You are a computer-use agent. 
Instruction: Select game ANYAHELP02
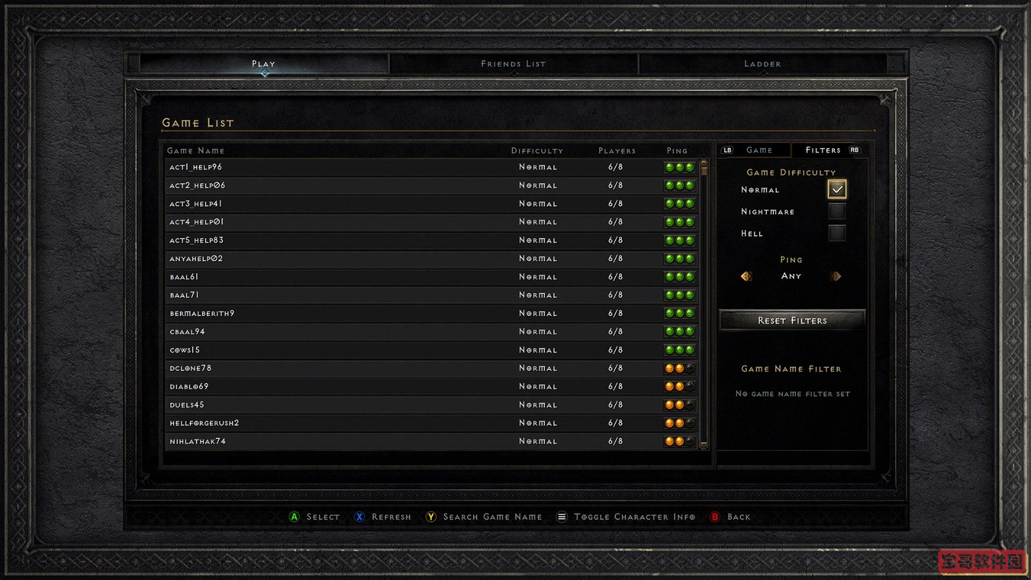(431, 258)
